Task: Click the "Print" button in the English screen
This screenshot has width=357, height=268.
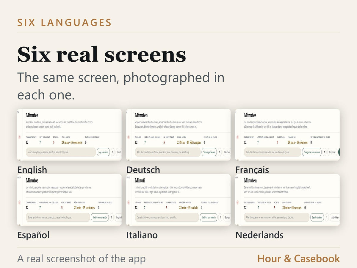Action: (x=119, y=152)
